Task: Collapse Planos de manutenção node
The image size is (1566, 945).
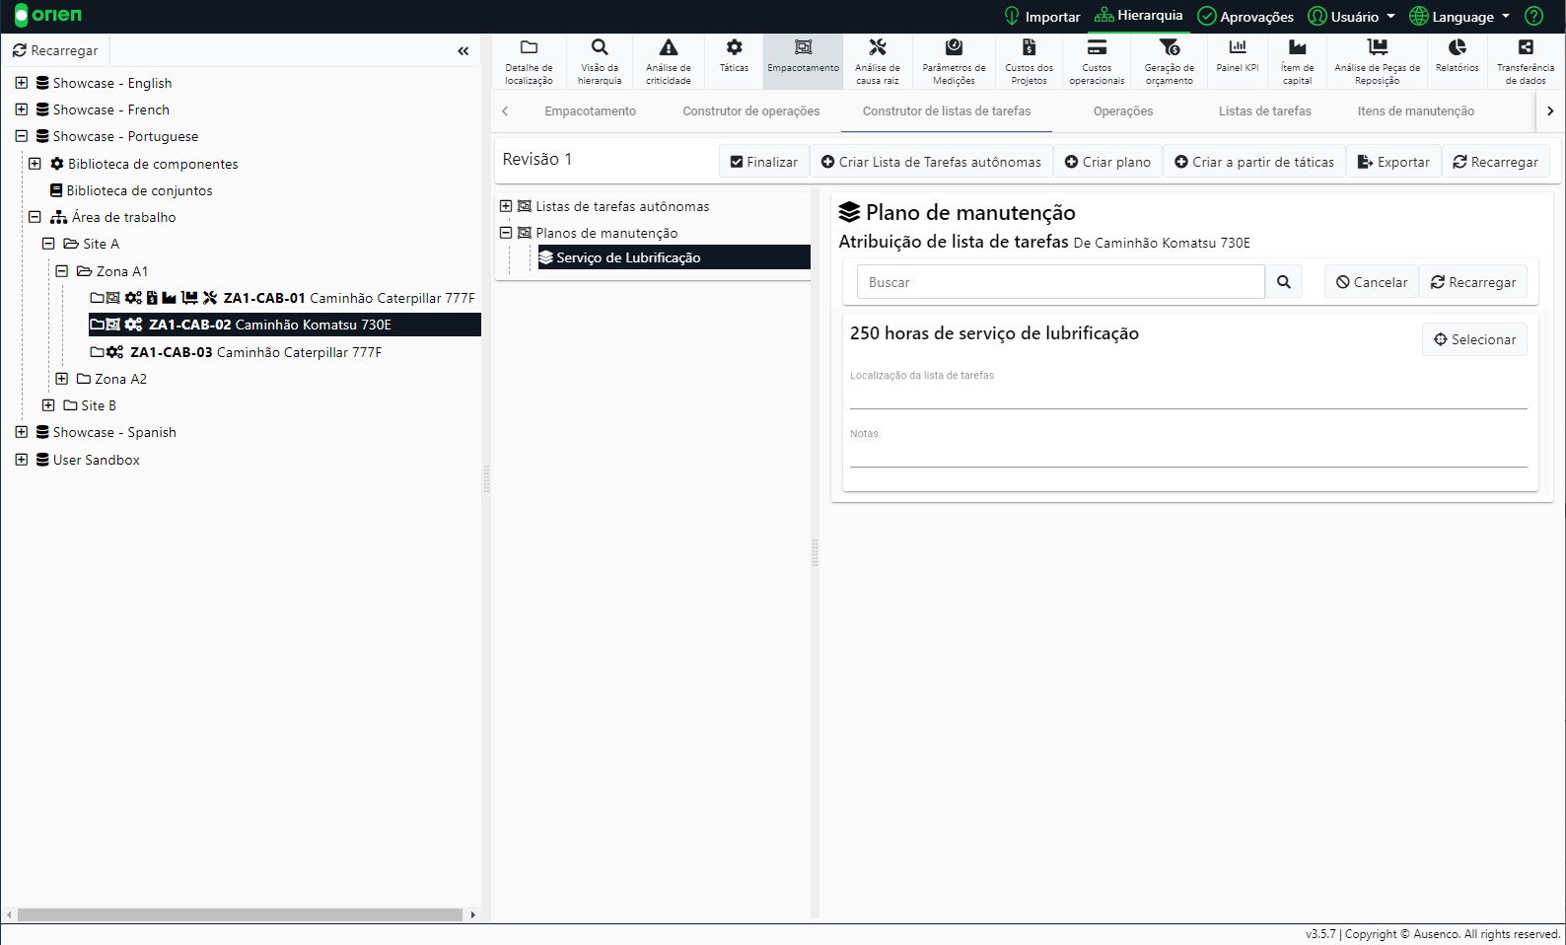Action: coord(506,233)
